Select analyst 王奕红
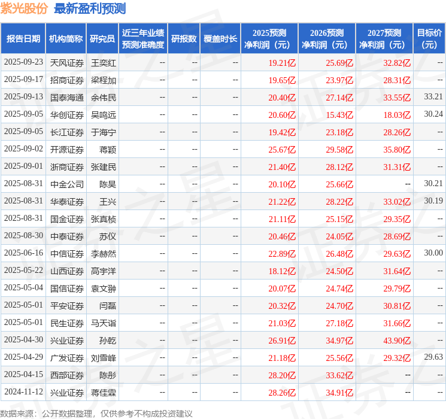Image resolution: width=446 pixels, height=419 pixels. click(103, 62)
